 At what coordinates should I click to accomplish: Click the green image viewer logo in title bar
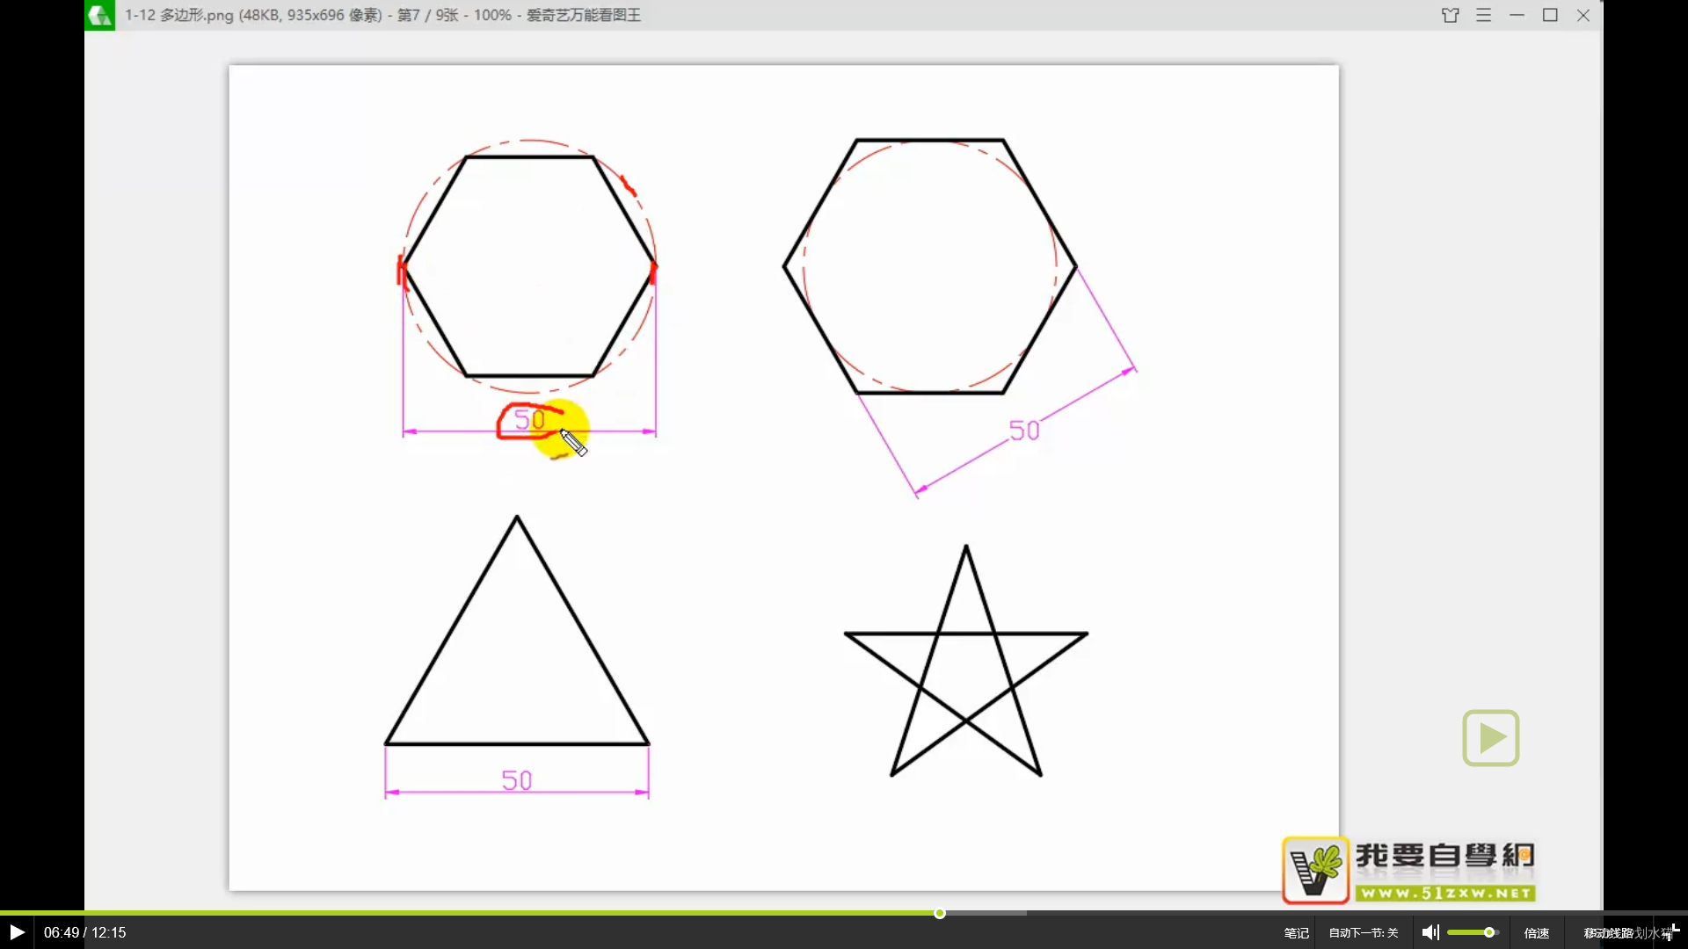point(99,15)
